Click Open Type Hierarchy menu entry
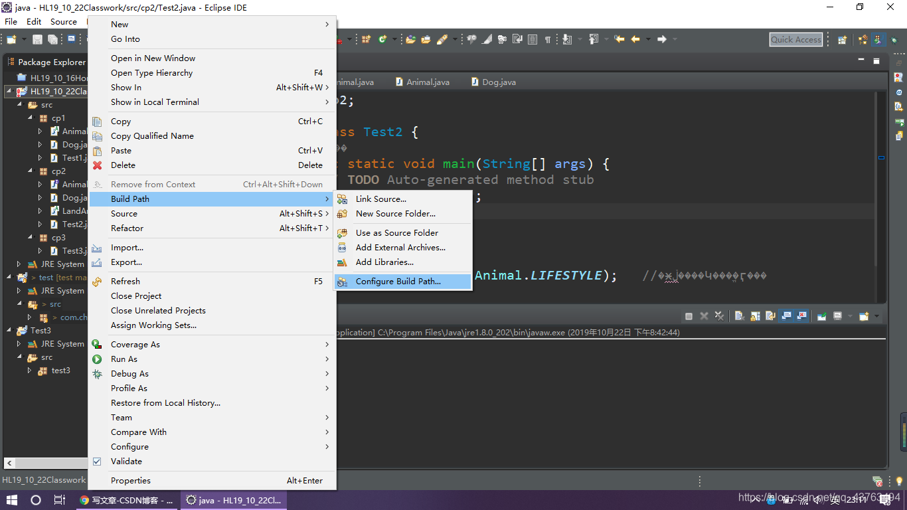The height and width of the screenshot is (510, 907). click(x=212, y=73)
